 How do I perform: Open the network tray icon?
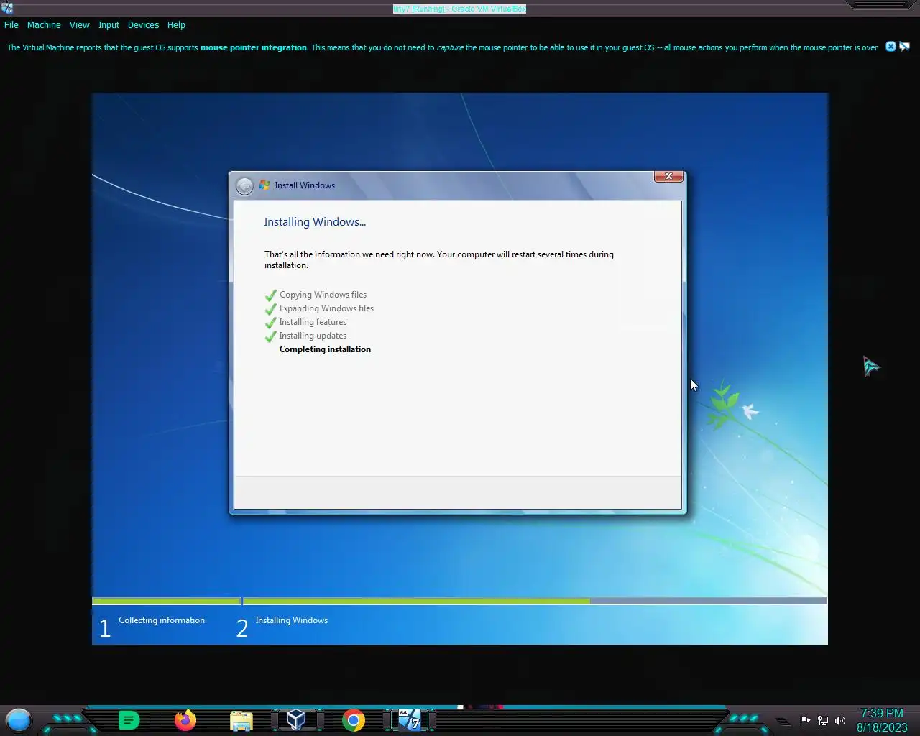pos(823,721)
